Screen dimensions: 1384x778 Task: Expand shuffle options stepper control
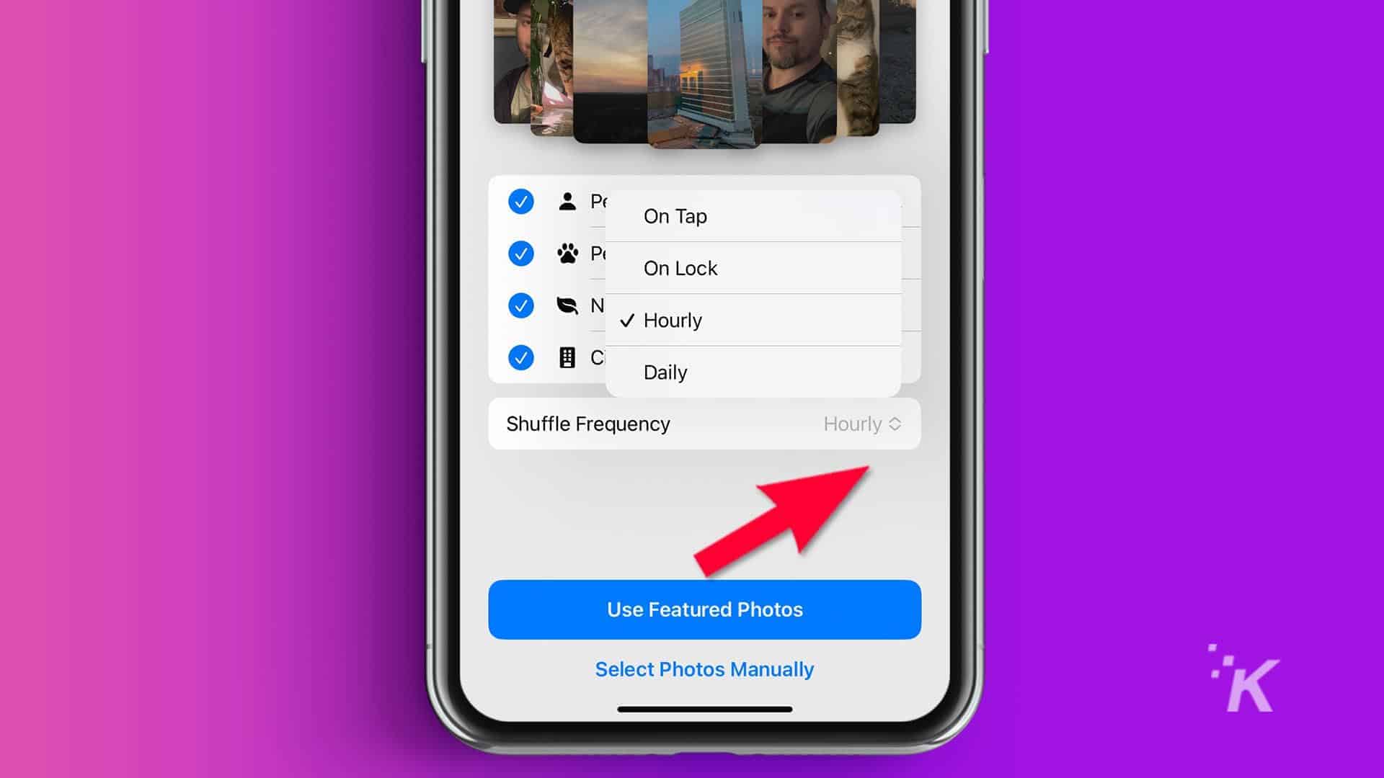pyautogui.click(x=895, y=424)
